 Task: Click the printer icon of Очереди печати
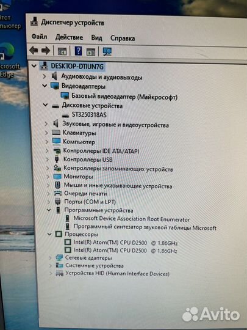tap(58, 193)
